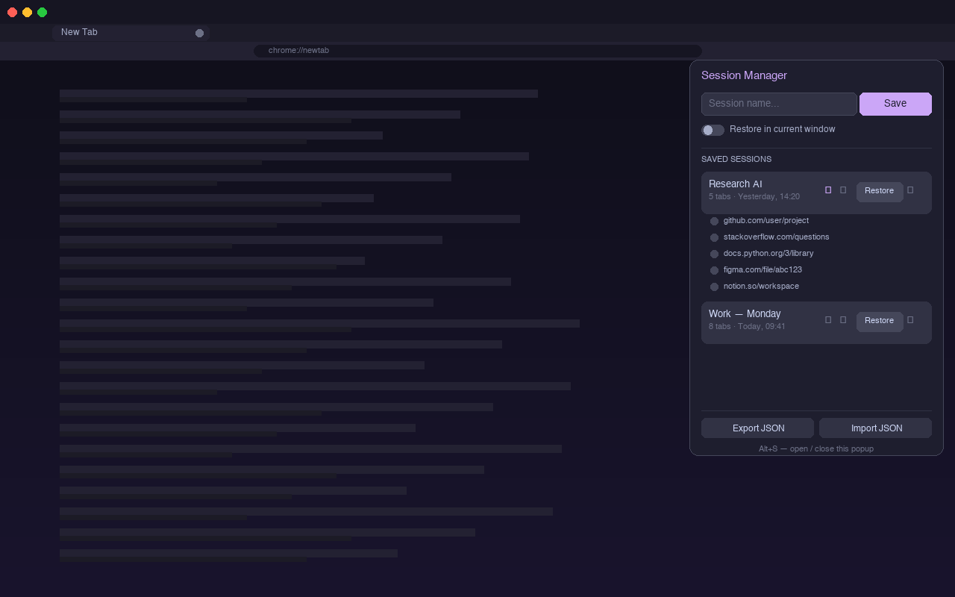Click icon immediately left of Research AI's Restore button
Image resolution: width=955 pixels, height=597 pixels.
843,190
